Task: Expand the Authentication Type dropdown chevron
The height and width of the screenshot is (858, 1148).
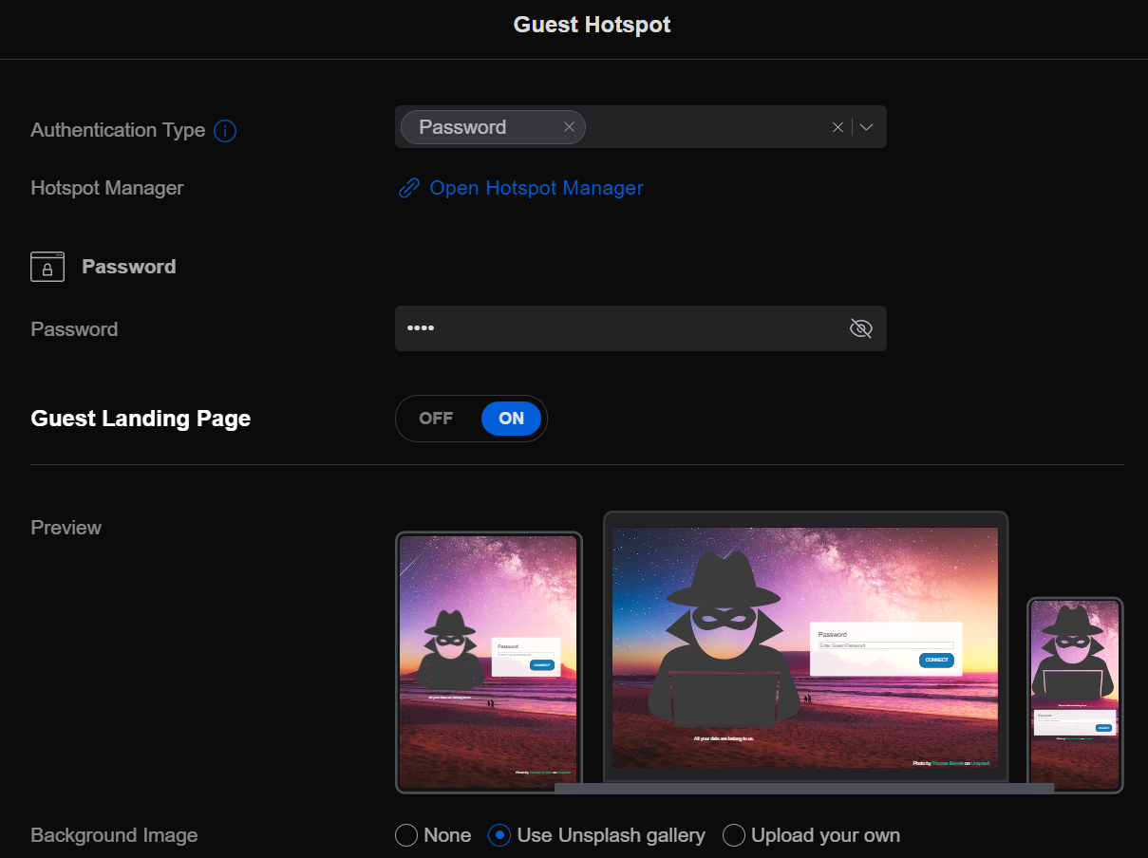Action: click(867, 127)
